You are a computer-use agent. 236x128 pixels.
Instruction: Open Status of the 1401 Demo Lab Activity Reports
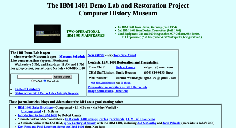pyautogui.click(x=47, y=93)
